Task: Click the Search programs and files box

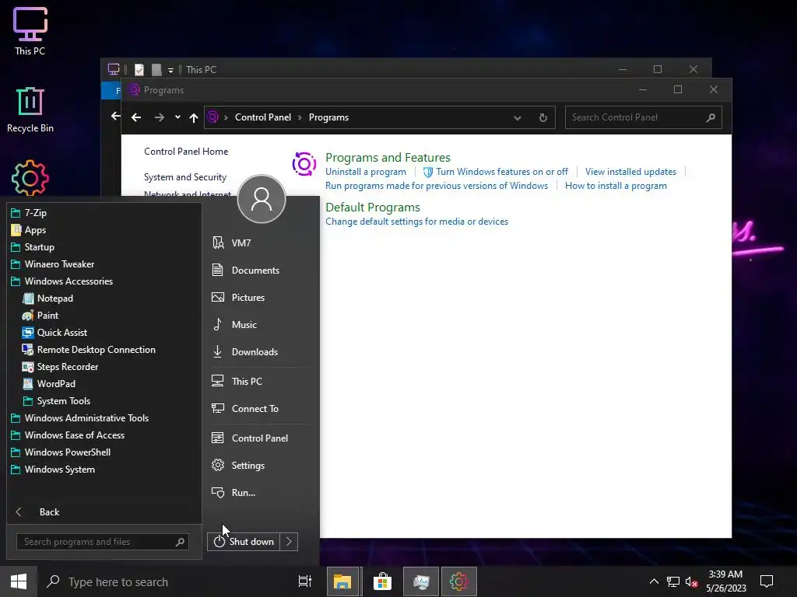Action: pyautogui.click(x=103, y=542)
